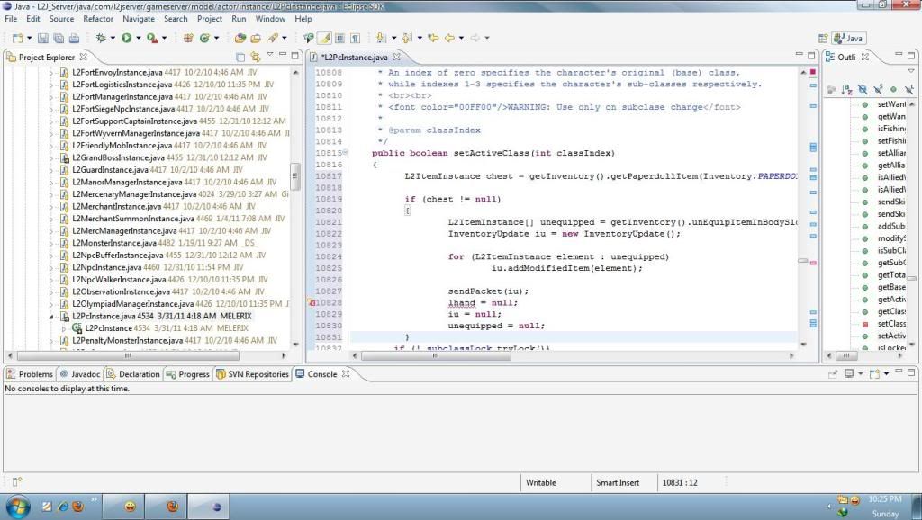Click the Print icon in the toolbar
Viewport: 922px width, 520px height.
(x=72, y=38)
